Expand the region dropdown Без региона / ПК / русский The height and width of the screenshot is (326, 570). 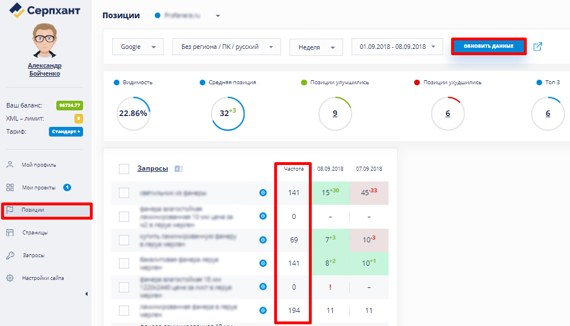point(226,47)
